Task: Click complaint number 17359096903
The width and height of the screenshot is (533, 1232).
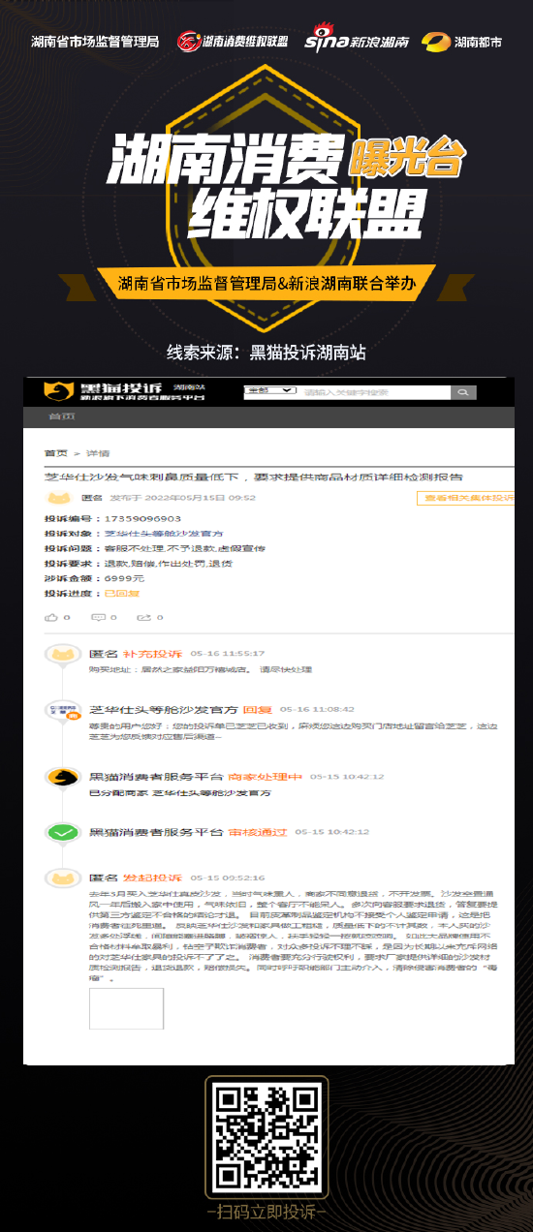Action: [142, 519]
